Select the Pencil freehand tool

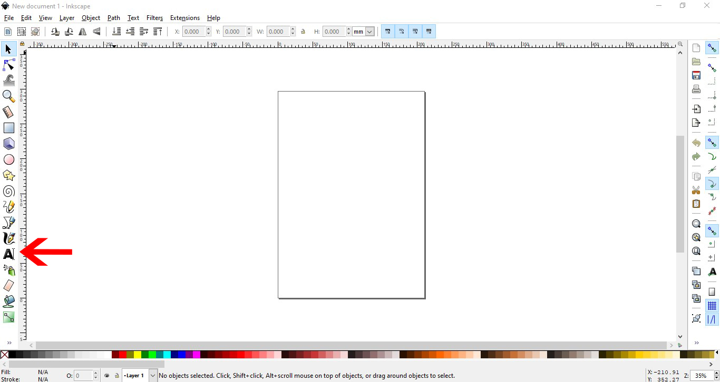tap(8, 207)
